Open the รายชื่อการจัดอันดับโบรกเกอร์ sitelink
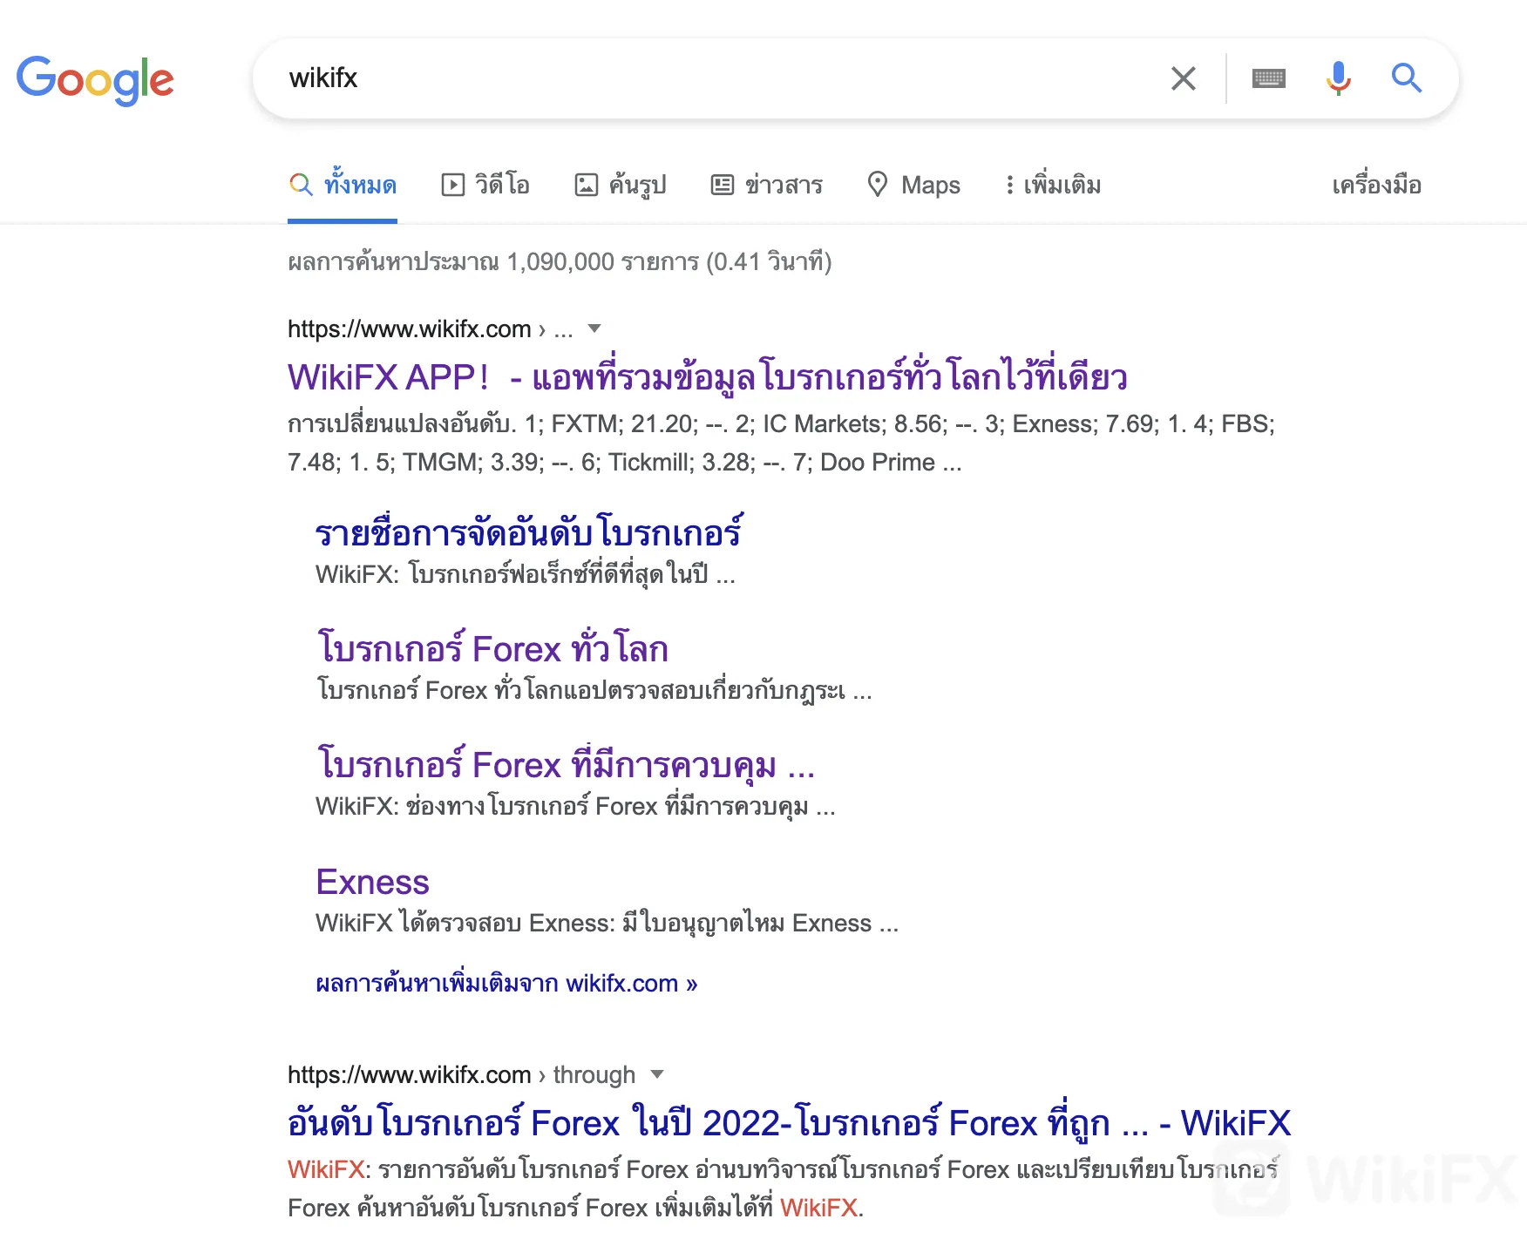Image resolution: width=1527 pixels, height=1239 pixels. click(x=529, y=532)
